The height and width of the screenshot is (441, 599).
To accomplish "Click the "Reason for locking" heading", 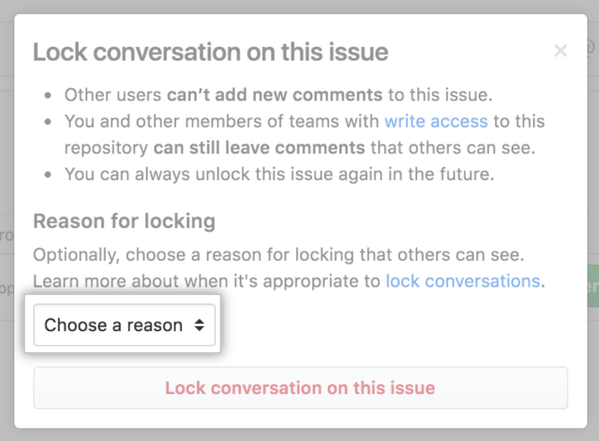I will (124, 221).
